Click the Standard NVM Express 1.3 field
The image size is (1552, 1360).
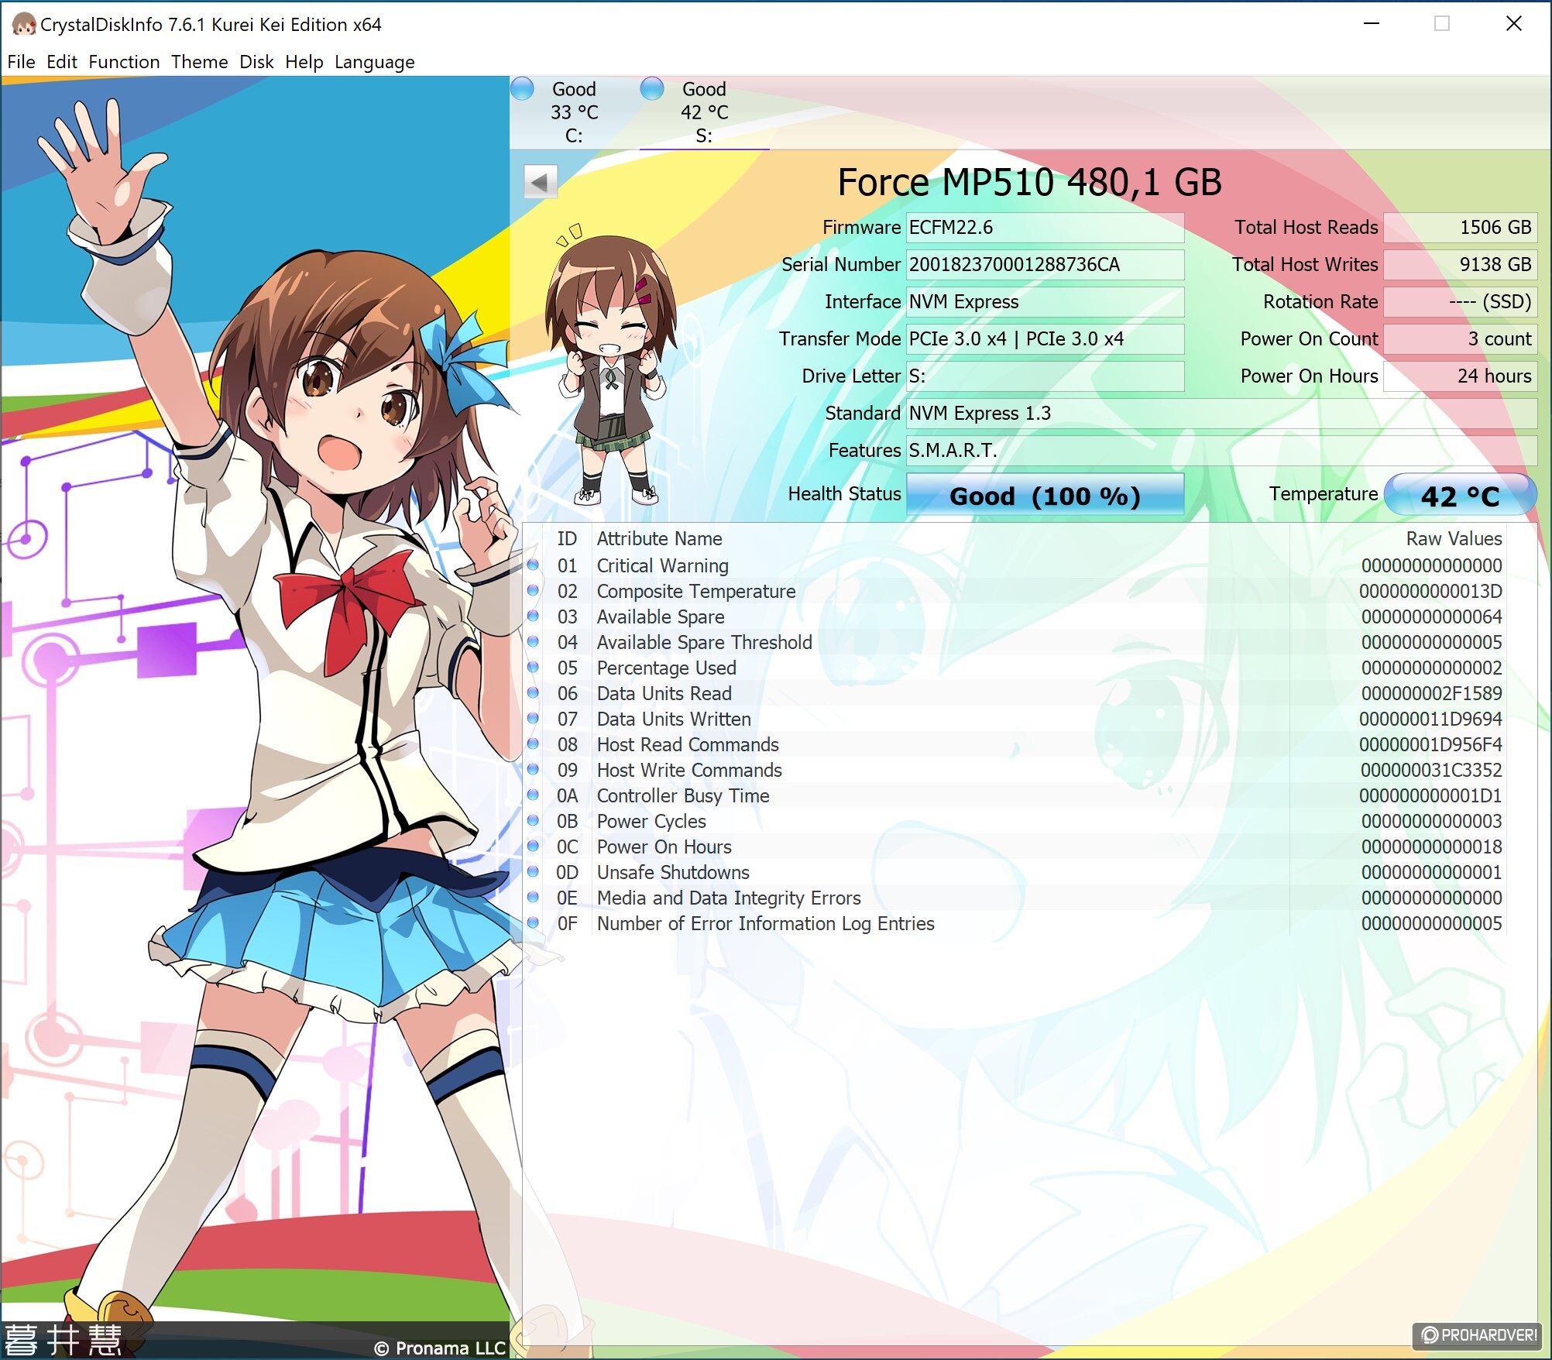[x=1222, y=414]
